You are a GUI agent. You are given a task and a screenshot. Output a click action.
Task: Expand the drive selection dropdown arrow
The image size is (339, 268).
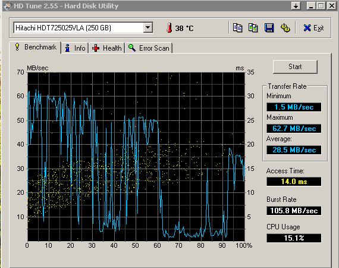click(148, 28)
